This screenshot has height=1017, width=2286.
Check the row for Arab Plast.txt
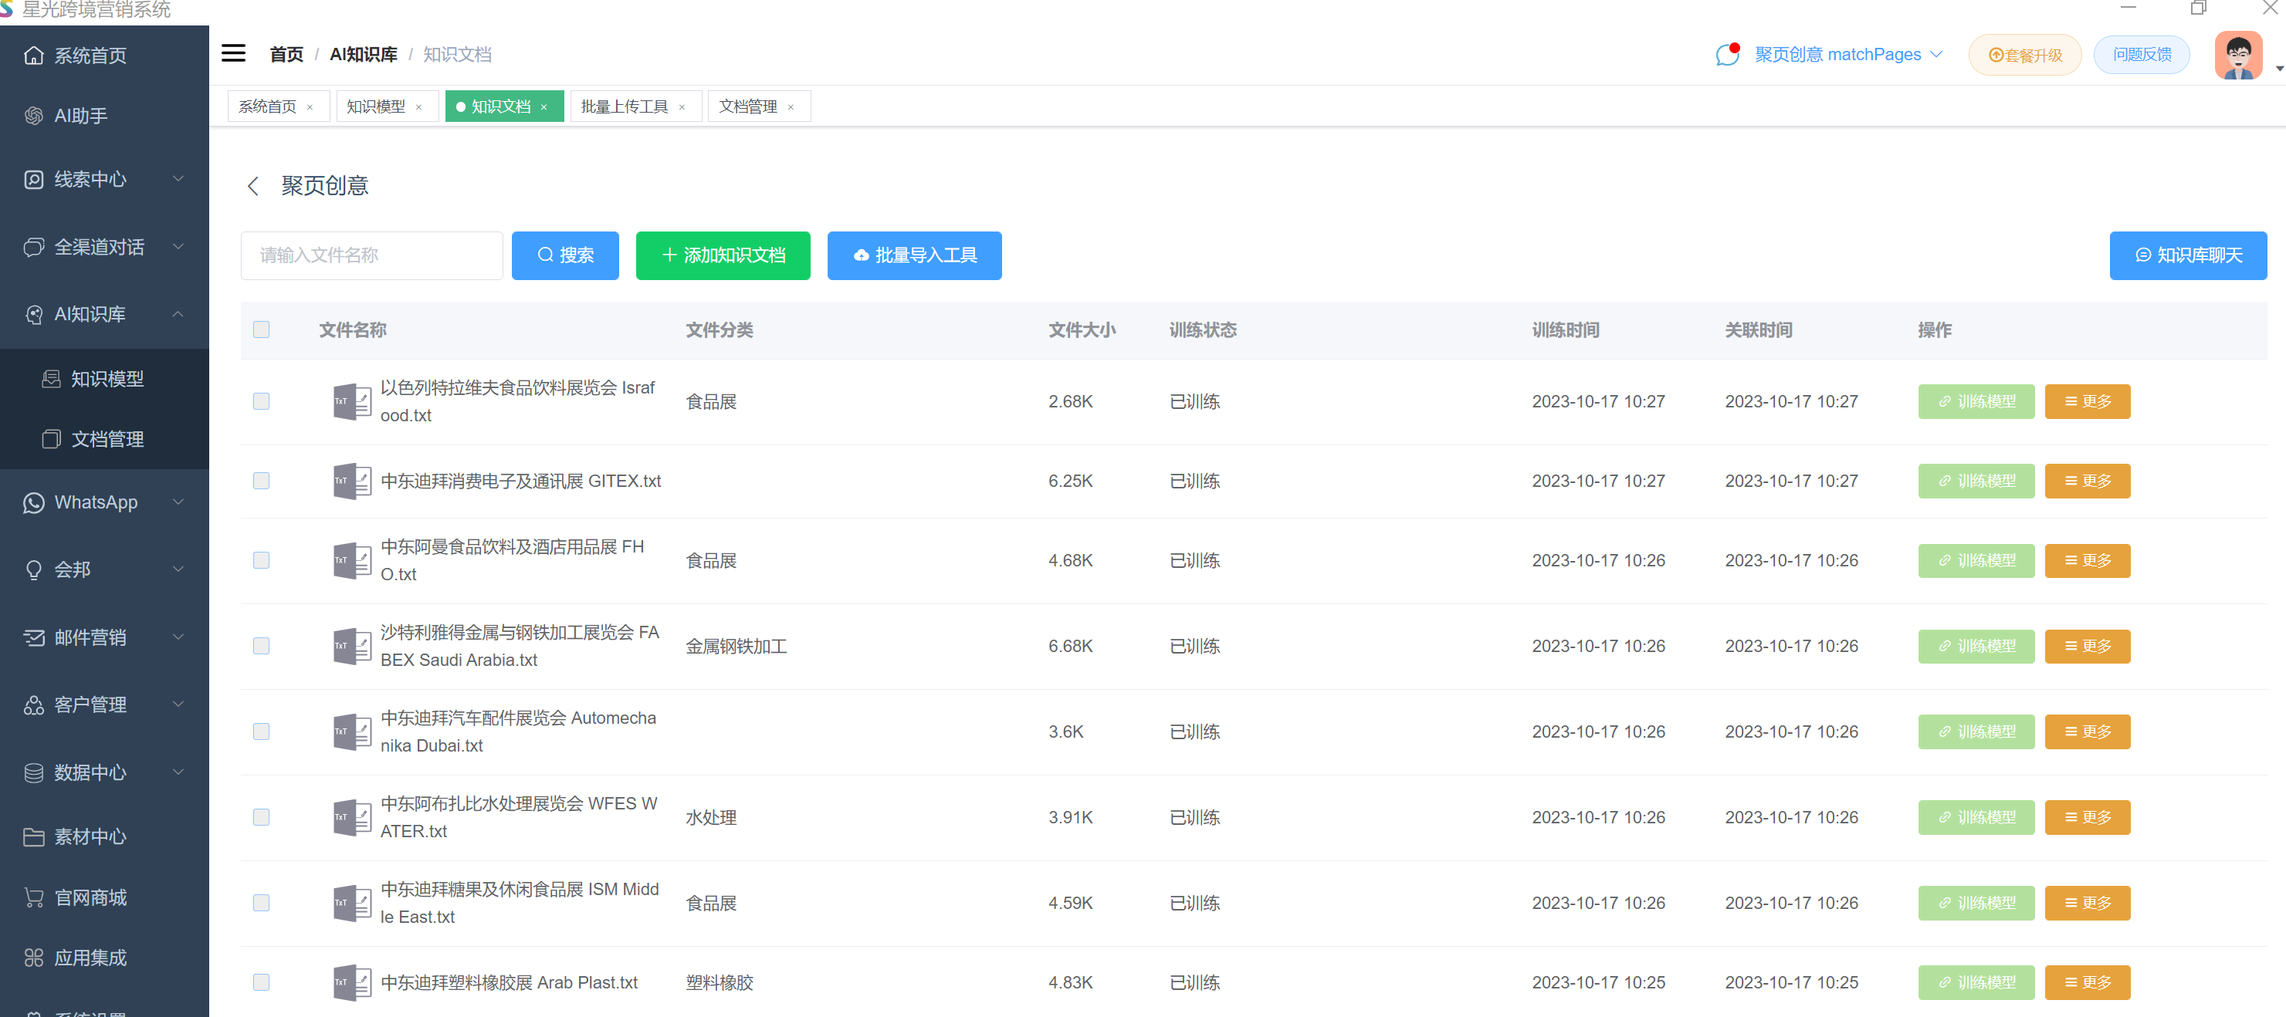(261, 982)
